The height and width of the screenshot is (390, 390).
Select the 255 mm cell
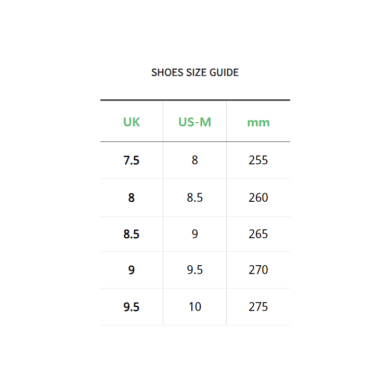point(258,160)
